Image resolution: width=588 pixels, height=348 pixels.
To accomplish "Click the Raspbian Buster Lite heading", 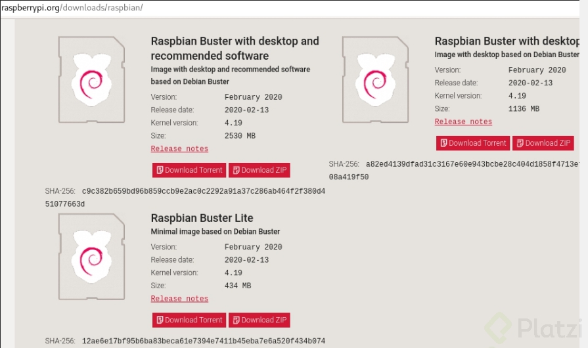I will (202, 218).
